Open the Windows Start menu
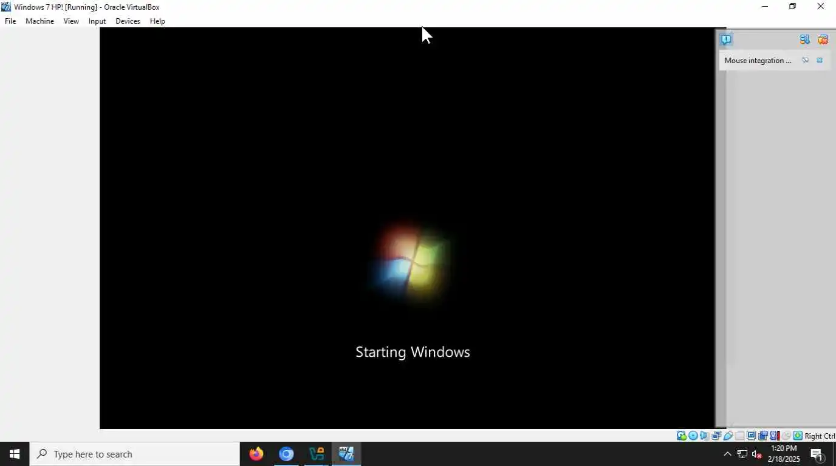Image resolution: width=836 pixels, height=466 pixels. click(x=15, y=454)
